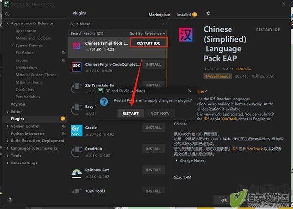Click RESTART IDE in the search results
The height and width of the screenshot is (209, 293).
click(x=148, y=43)
